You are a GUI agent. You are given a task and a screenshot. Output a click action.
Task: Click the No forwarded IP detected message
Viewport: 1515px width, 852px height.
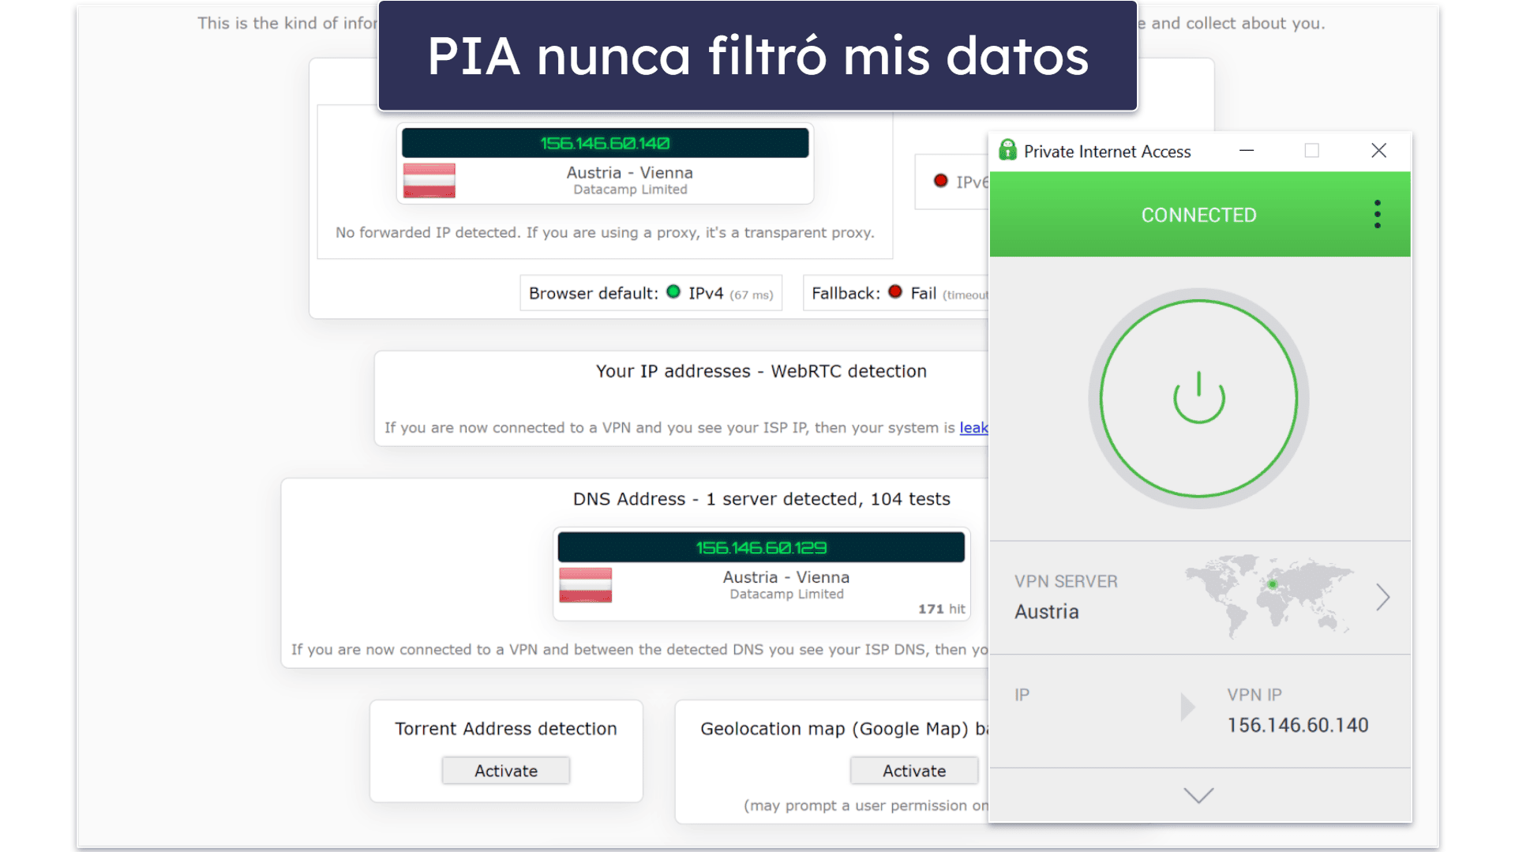click(x=605, y=232)
